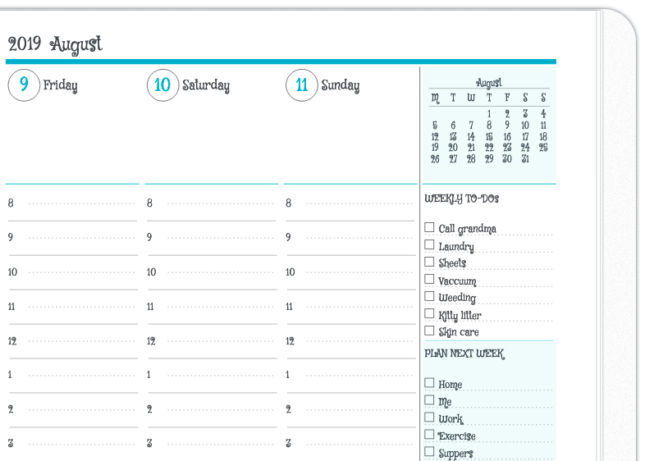Click the Sunday day heading
The height and width of the screenshot is (461, 645).
(341, 85)
